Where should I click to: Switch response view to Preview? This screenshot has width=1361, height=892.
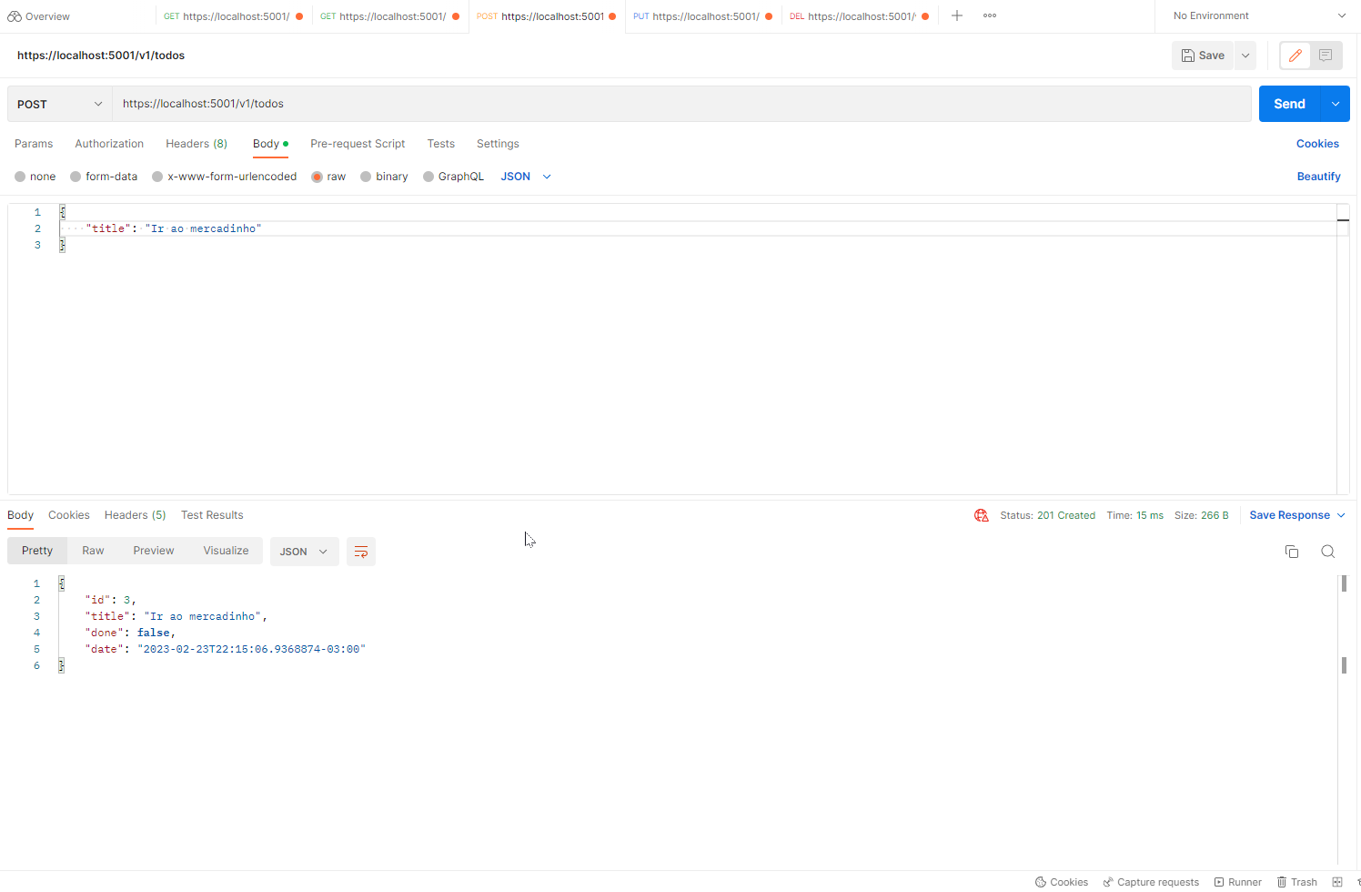tap(154, 551)
